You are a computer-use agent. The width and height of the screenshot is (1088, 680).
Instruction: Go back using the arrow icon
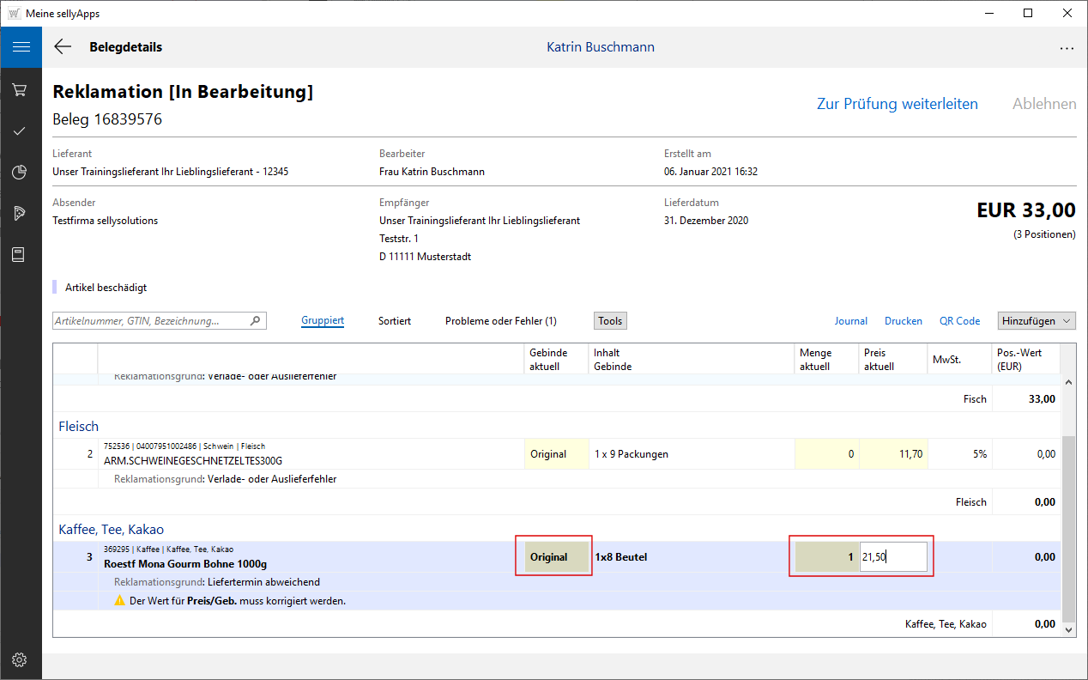pyautogui.click(x=63, y=47)
